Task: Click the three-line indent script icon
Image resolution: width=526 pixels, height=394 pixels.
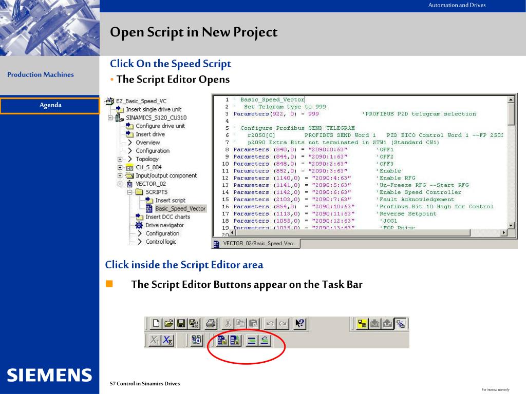Action: pyautogui.click(x=252, y=341)
